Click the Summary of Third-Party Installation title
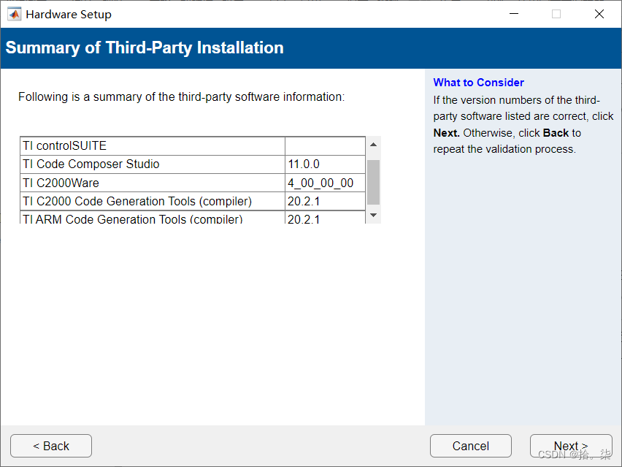Image resolution: width=622 pixels, height=467 pixels. [145, 48]
